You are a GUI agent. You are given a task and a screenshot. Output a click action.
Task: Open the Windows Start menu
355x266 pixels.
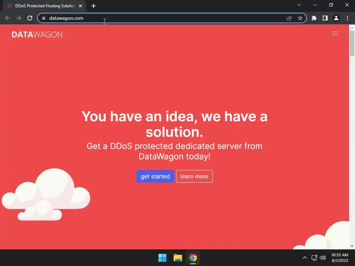pos(162,258)
